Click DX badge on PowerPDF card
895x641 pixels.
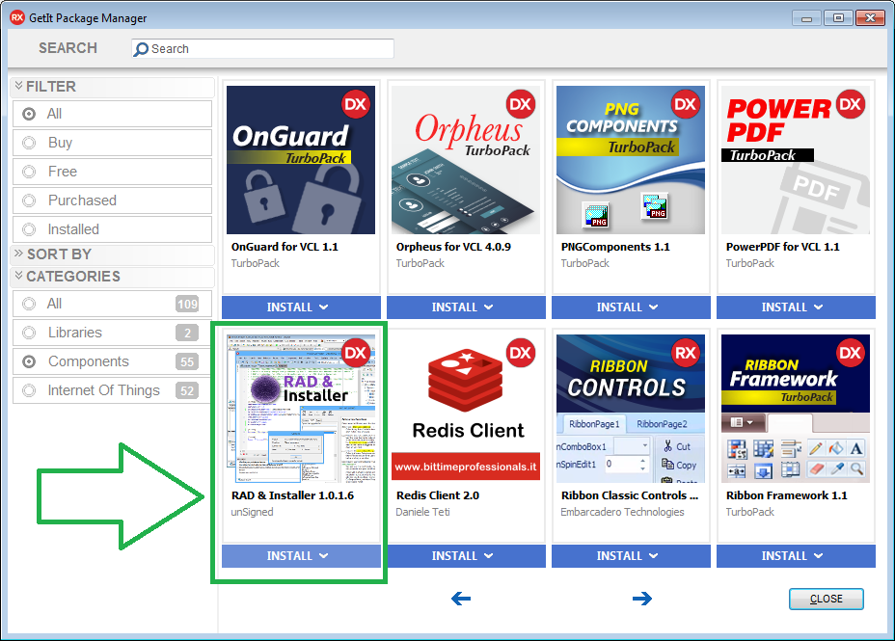point(851,104)
